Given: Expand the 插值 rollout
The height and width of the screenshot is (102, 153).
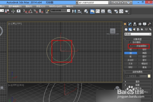Looking at the screenshot, I should (x=137, y=85).
